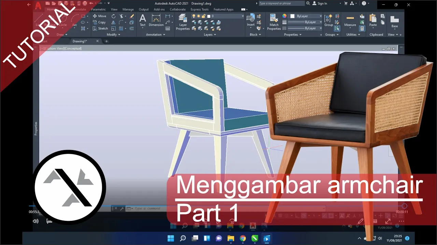Select the Copy tool in Modify panel
This screenshot has width=437, height=245.
coord(99,22)
